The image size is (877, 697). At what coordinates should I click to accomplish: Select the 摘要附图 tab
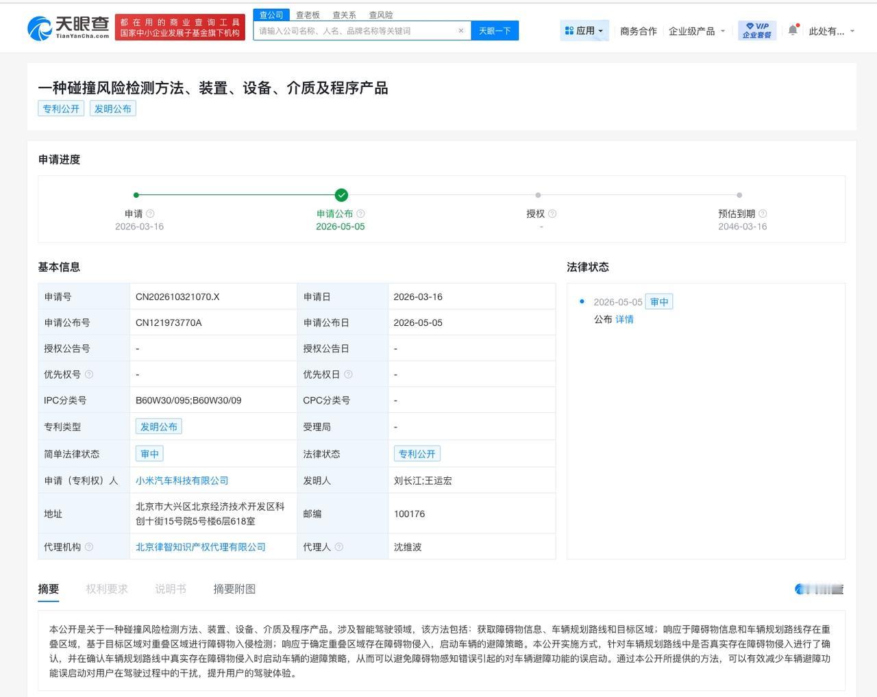click(x=234, y=589)
